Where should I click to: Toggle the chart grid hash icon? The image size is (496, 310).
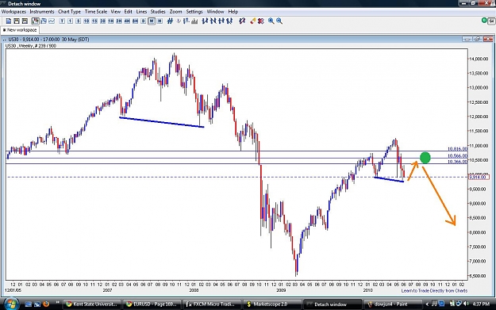pos(170,21)
